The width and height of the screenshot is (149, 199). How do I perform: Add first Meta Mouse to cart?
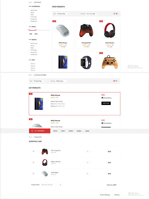click(x=106, y=103)
